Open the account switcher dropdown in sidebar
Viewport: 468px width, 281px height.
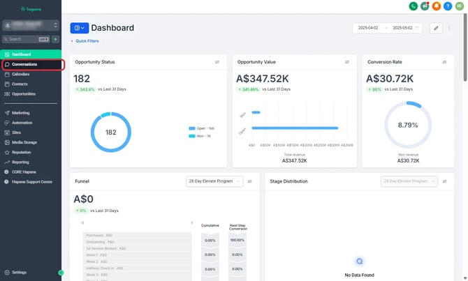[x=31, y=24]
